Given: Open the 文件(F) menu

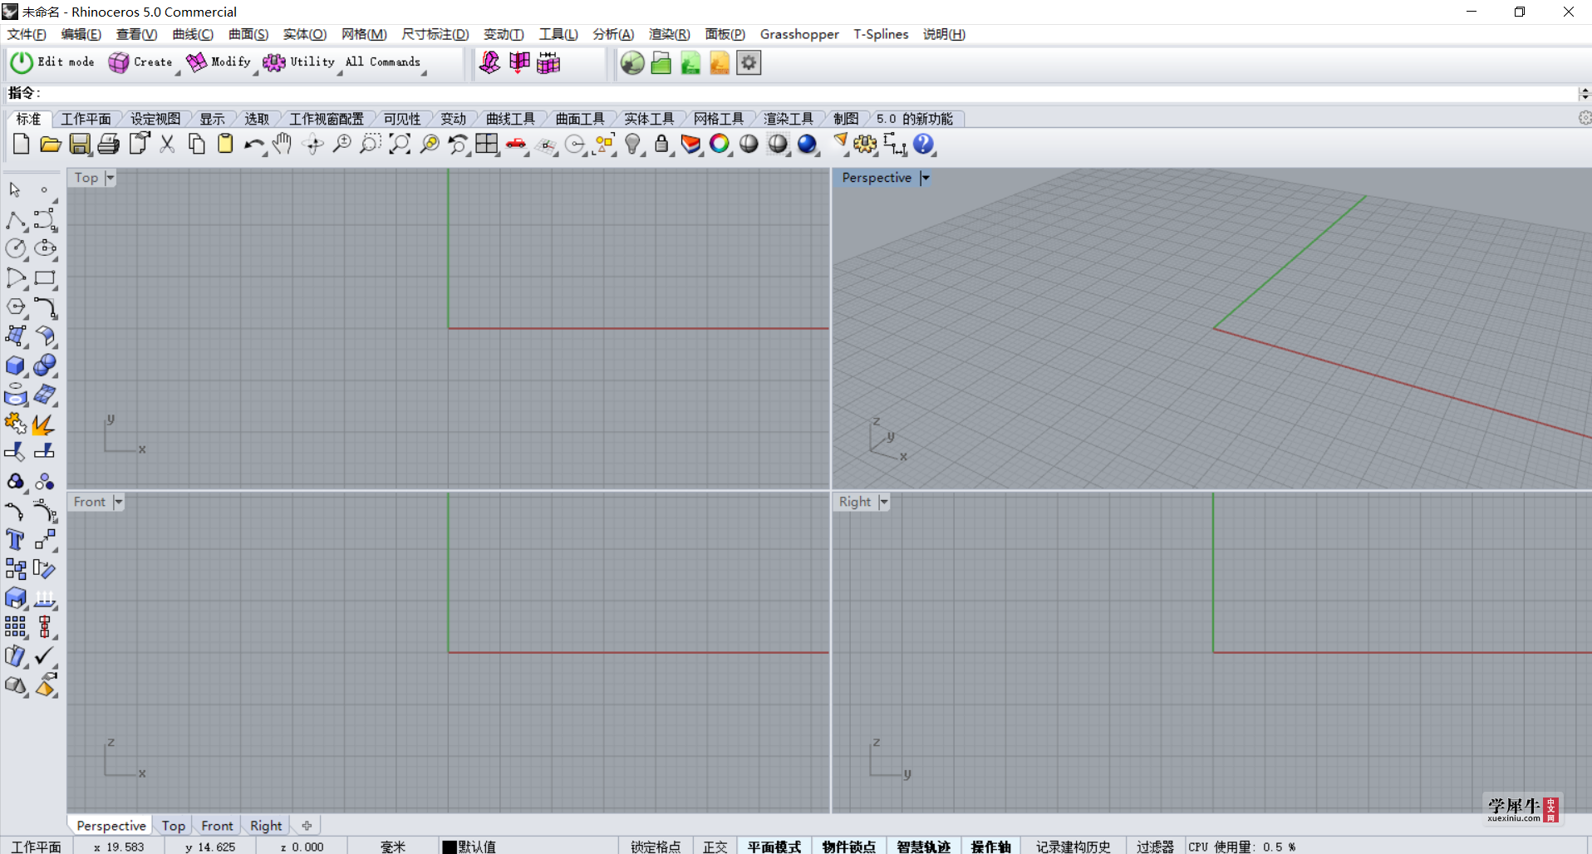Looking at the screenshot, I should click(x=27, y=34).
